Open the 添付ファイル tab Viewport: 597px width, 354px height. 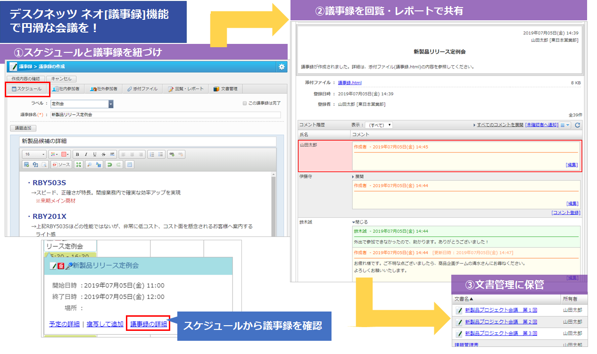pos(143,89)
